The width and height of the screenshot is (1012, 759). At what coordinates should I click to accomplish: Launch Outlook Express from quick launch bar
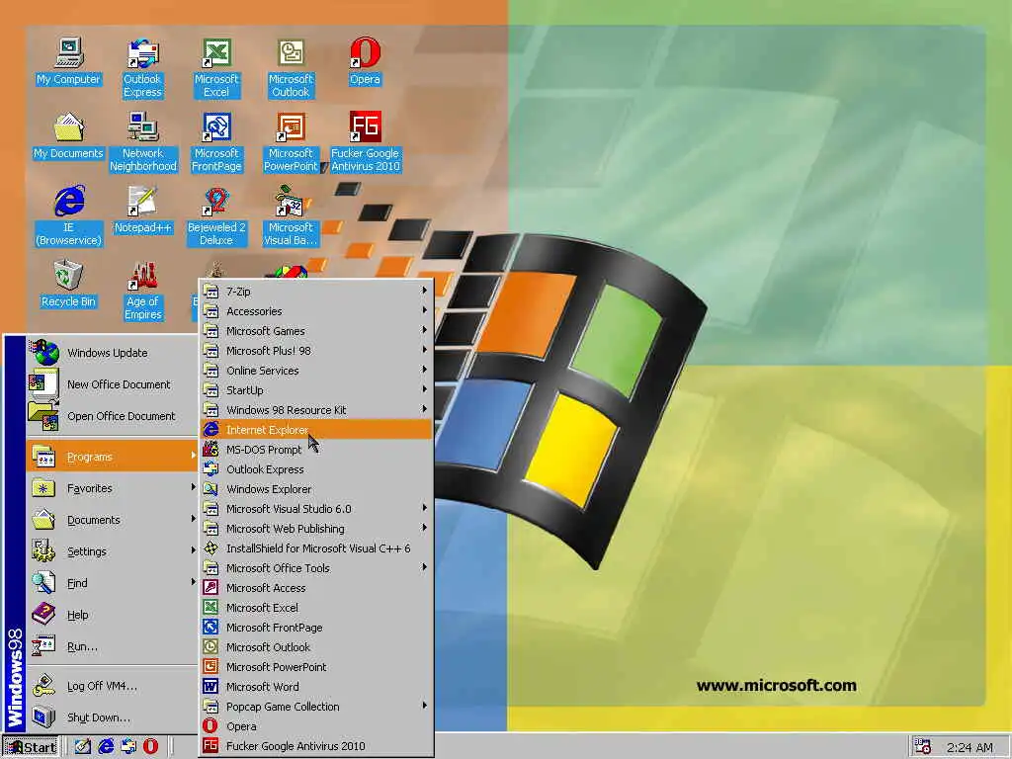tap(127, 746)
